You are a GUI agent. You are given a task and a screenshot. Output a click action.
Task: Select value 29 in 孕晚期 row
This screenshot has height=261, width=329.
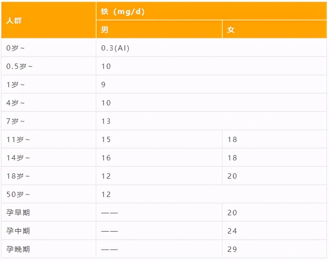point(232,250)
